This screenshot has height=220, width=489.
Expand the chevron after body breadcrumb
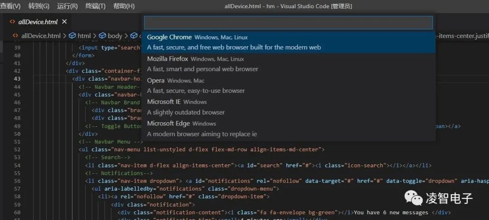pos(126,36)
